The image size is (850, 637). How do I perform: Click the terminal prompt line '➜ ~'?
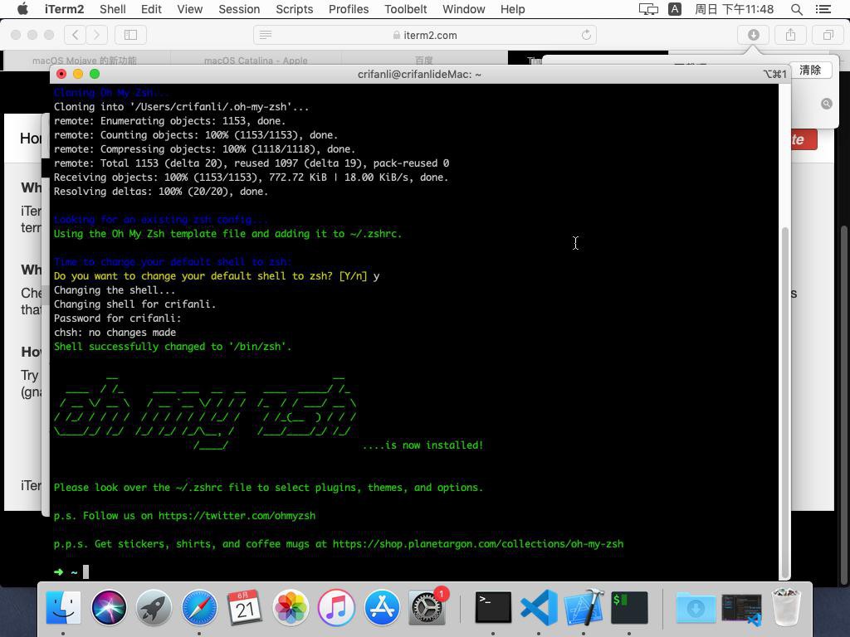pyautogui.click(x=71, y=572)
